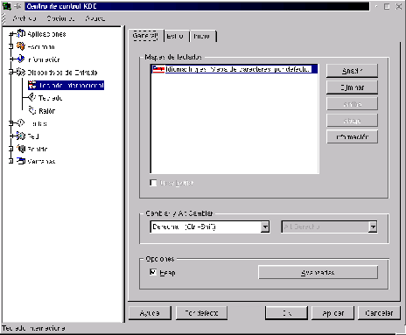This screenshot has width=406, height=335.
Task: Click the Aplicar button
Action: [332, 313]
